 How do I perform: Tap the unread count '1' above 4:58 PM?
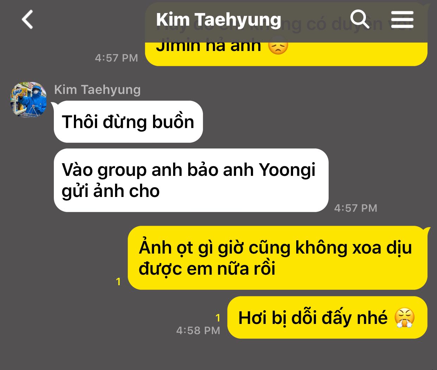pos(218,318)
